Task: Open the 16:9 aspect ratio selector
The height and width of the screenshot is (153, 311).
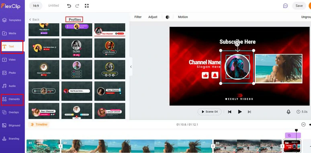Action: click(x=36, y=6)
